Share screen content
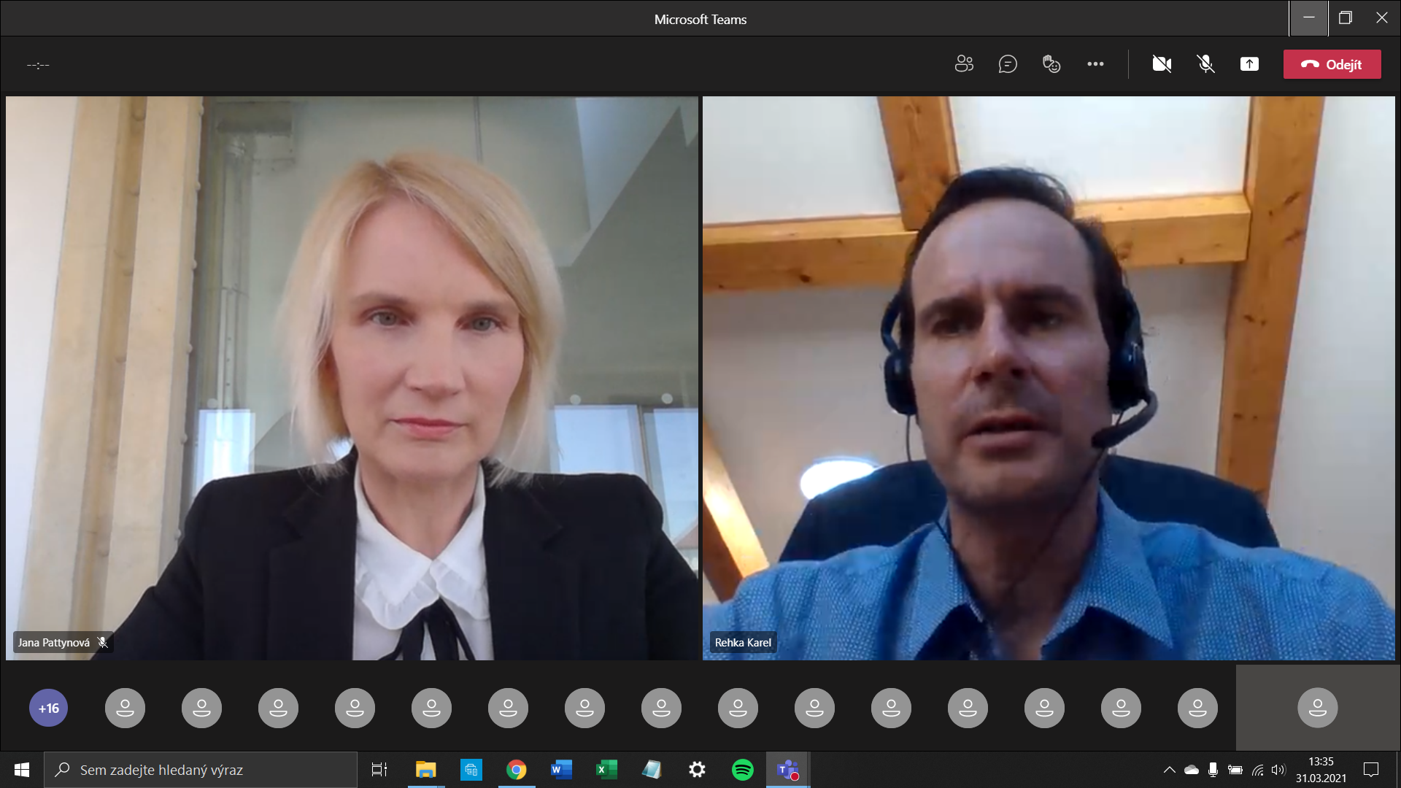This screenshot has width=1401, height=788. (1249, 64)
